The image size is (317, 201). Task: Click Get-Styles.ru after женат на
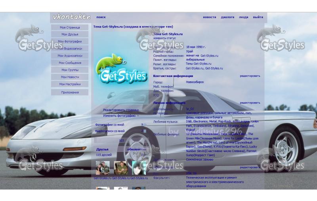coord(209,56)
